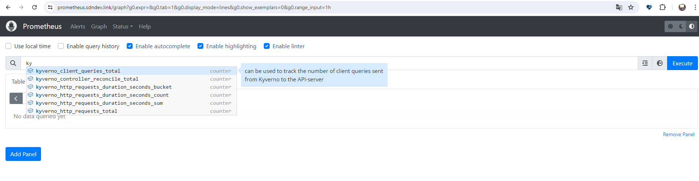
Task: Toggle Use local time checkbox
Action: 8,46
